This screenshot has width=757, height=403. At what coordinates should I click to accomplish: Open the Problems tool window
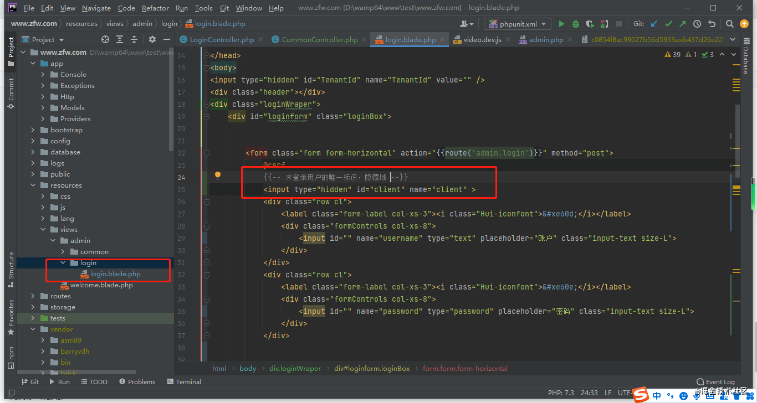137,381
